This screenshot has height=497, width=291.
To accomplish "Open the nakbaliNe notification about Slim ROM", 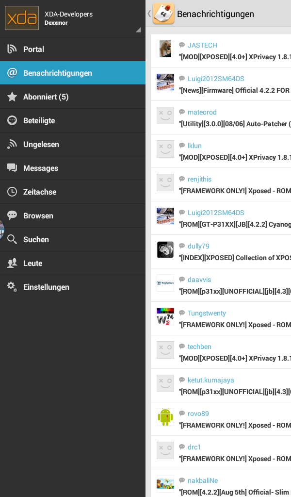I will (x=221, y=486).
